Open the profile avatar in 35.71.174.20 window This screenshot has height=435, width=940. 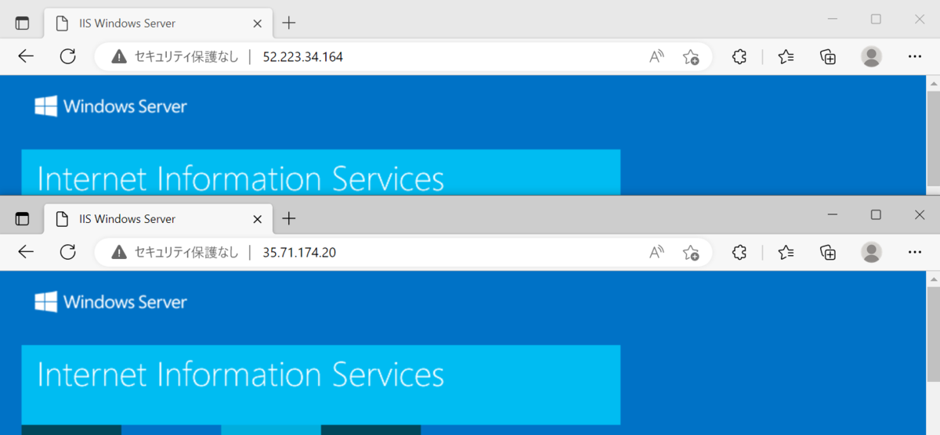coord(871,252)
